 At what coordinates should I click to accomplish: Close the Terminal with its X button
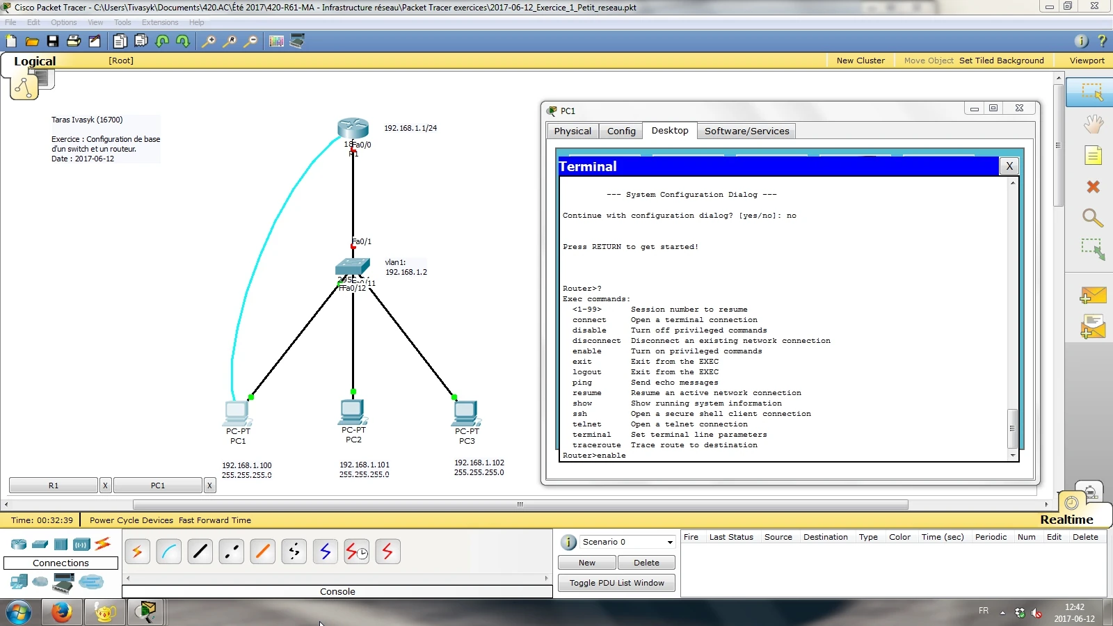[1009, 166]
